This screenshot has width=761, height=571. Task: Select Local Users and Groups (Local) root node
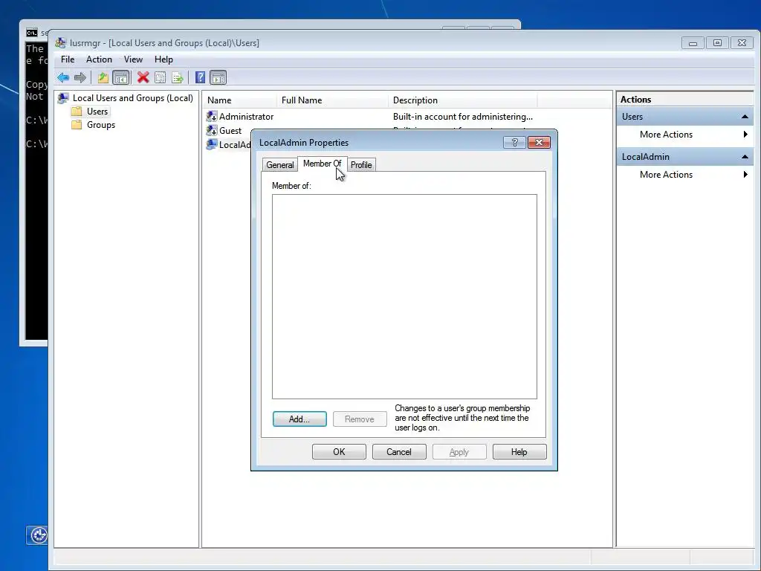132,98
